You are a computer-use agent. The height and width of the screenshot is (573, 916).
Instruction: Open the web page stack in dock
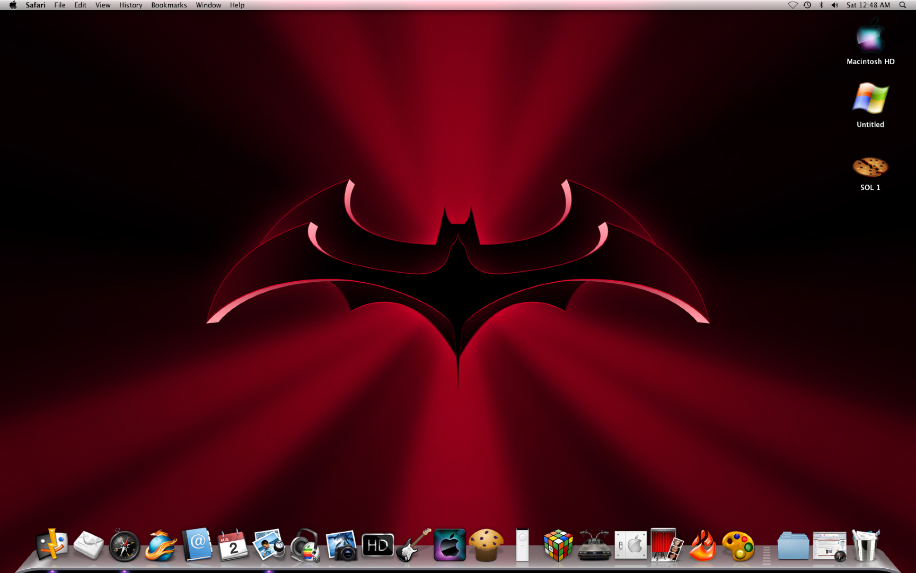point(830,546)
